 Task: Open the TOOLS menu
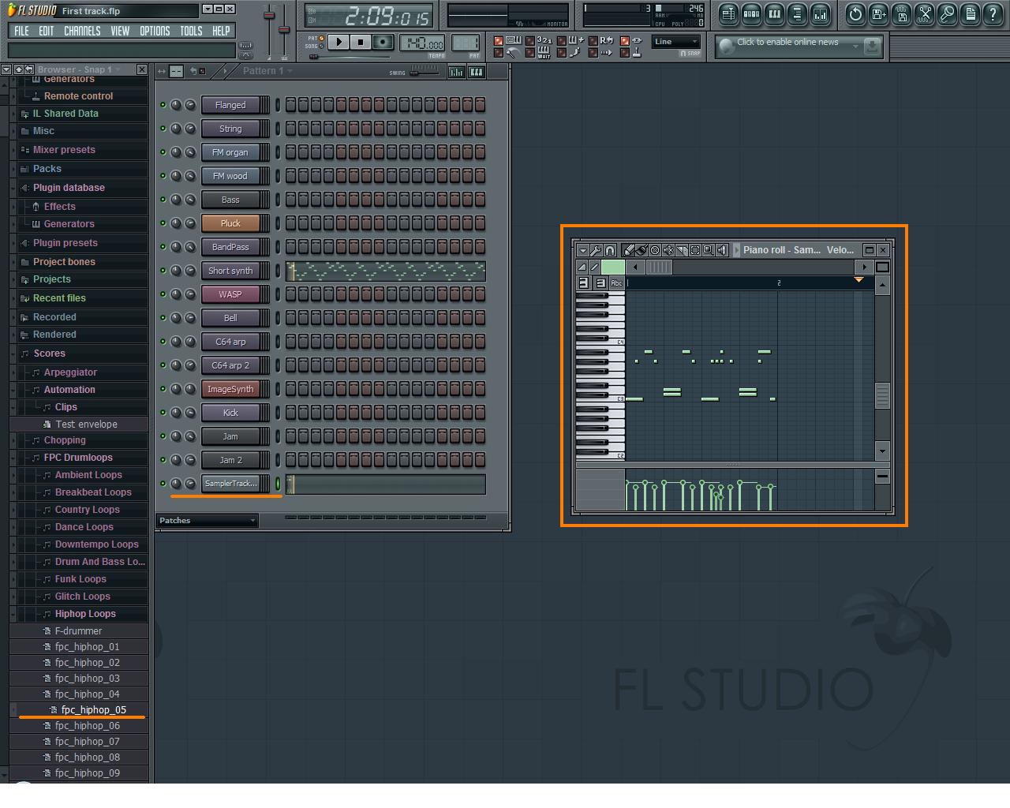(x=191, y=31)
